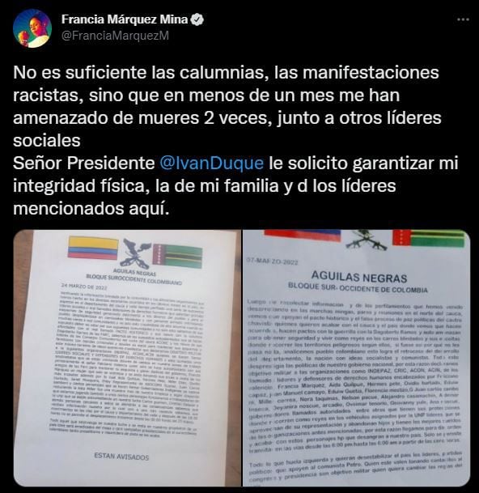Click the crossed rifles emblem in right photo
Viewport: 479px width, 493px height.
366,239
